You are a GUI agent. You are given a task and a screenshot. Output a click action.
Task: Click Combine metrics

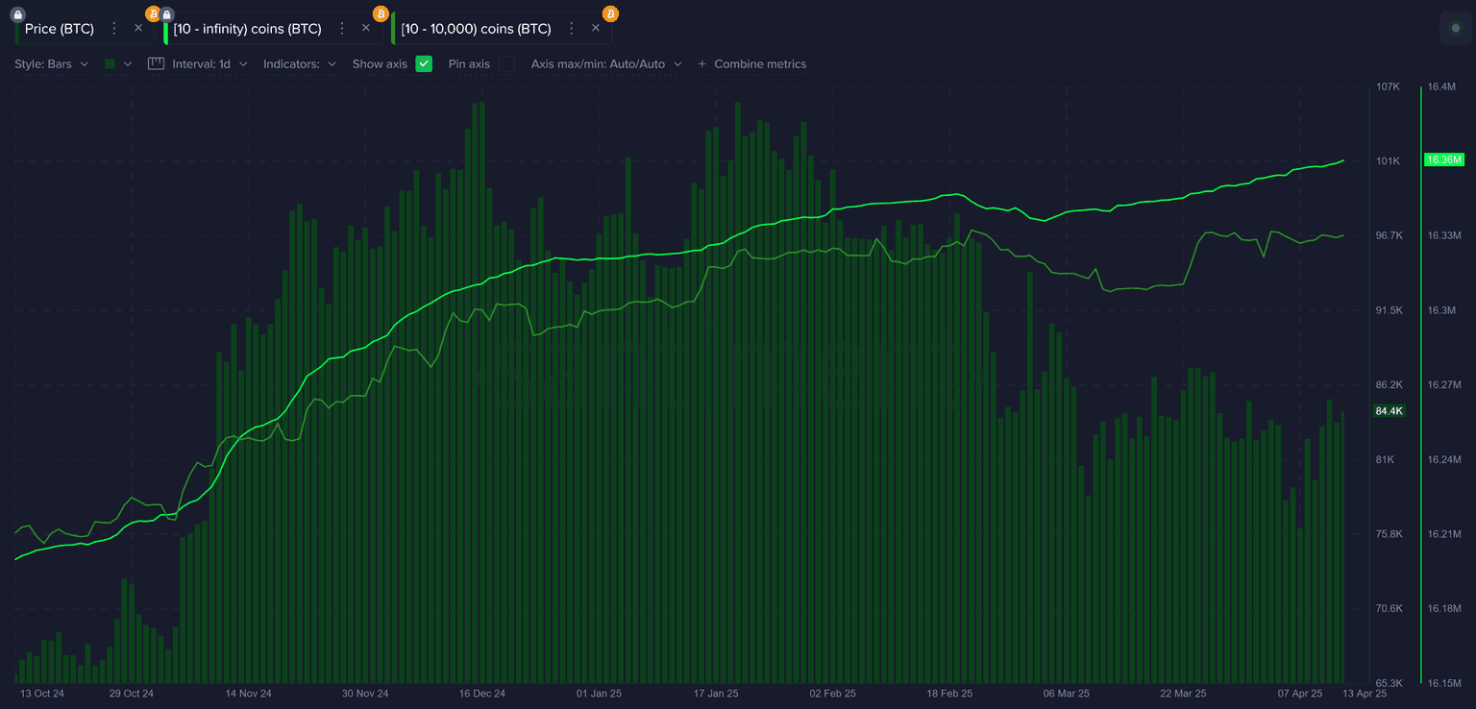[x=752, y=64]
